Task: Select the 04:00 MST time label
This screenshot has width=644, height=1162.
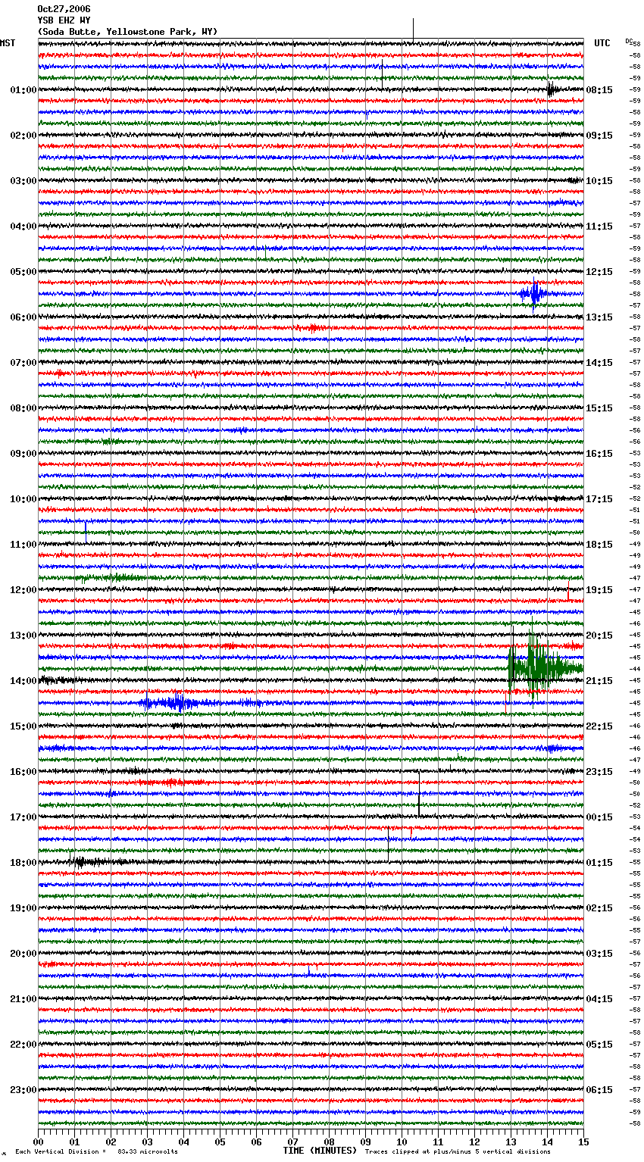Action: point(23,226)
